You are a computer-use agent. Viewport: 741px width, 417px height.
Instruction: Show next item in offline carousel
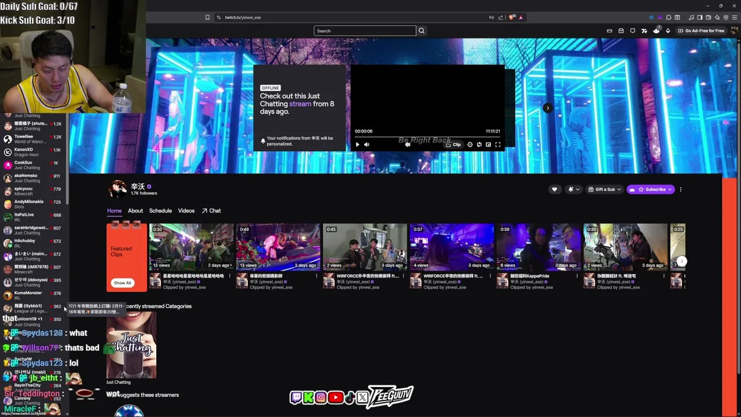pyautogui.click(x=548, y=108)
